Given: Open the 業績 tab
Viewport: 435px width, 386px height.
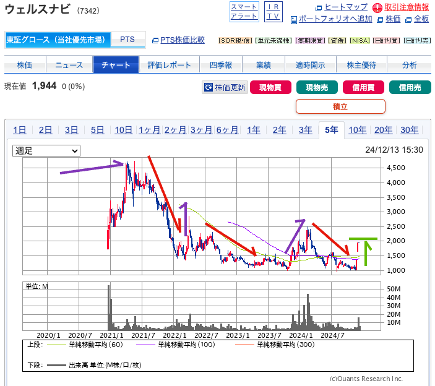Looking at the screenshot, I should (x=264, y=65).
